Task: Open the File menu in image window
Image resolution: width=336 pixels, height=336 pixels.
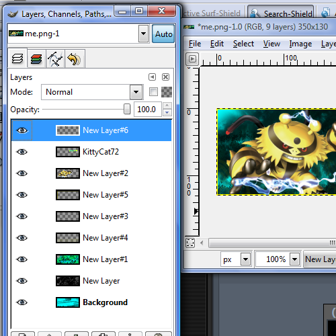Action: (x=195, y=44)
